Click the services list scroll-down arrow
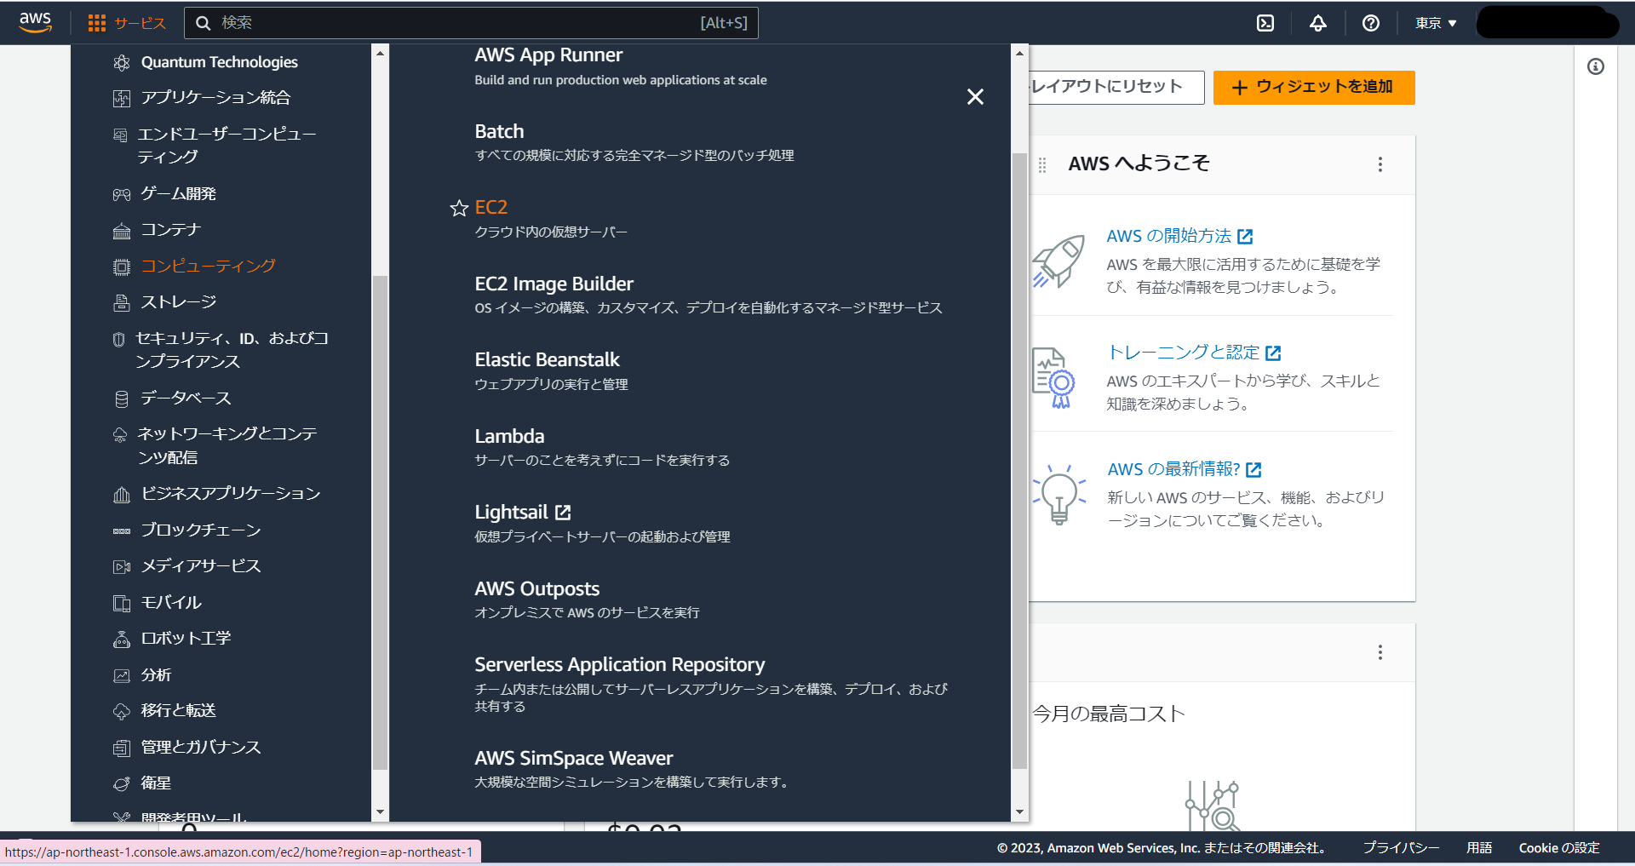The height and width of the screenshot is (866, 1635). pyautogui.click(x=1019, y=812)
